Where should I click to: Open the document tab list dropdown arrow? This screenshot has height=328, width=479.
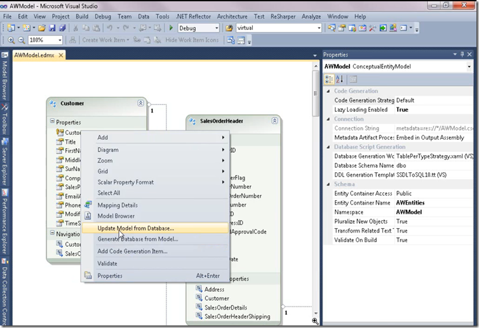click(x=315, y=55)
